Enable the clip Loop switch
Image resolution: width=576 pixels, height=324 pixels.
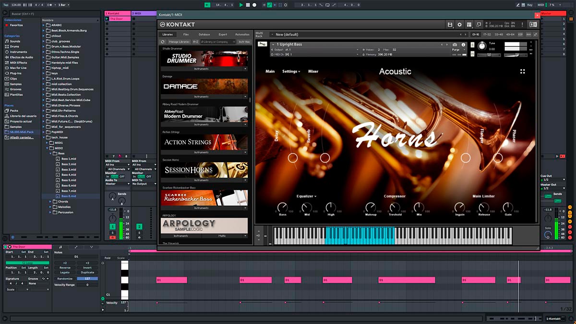(27, 263)
